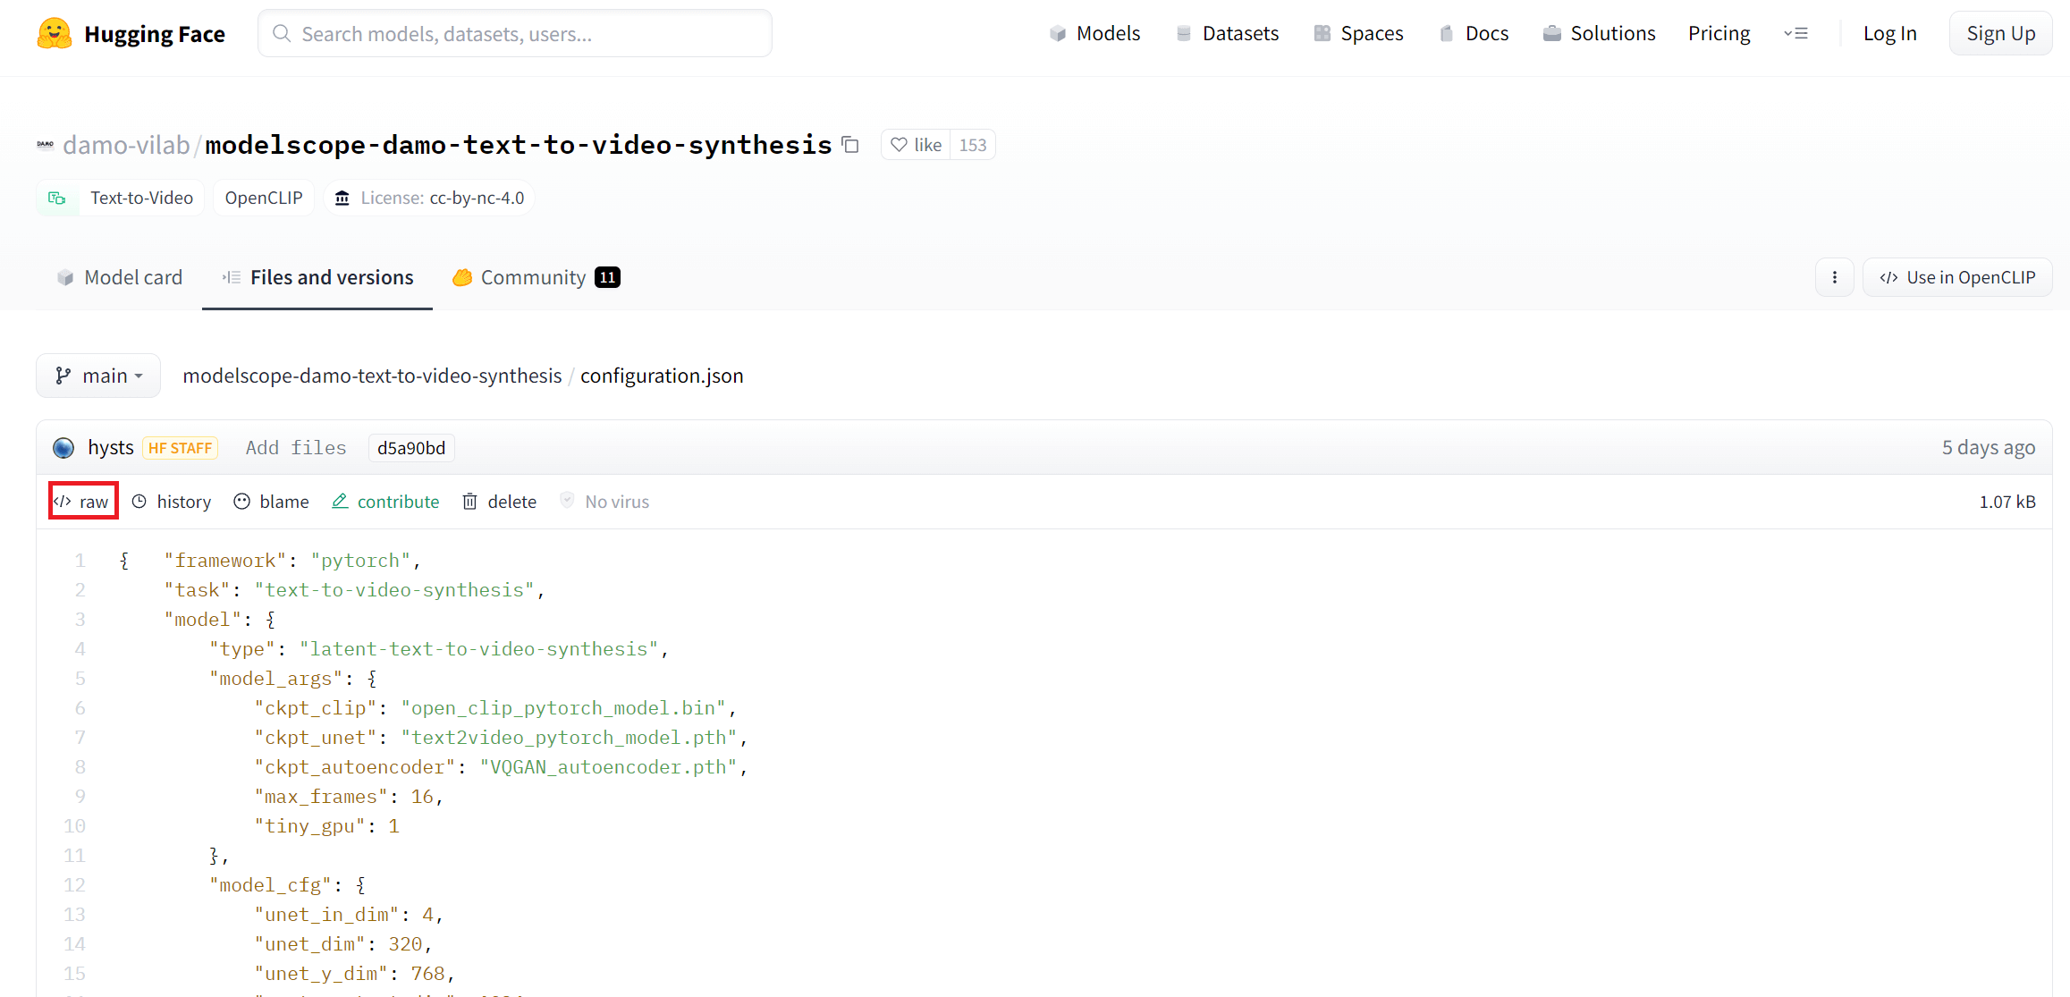View the raw configuration.json file
The height and width of the screenshot is (997, 2070).
(82, 501)
